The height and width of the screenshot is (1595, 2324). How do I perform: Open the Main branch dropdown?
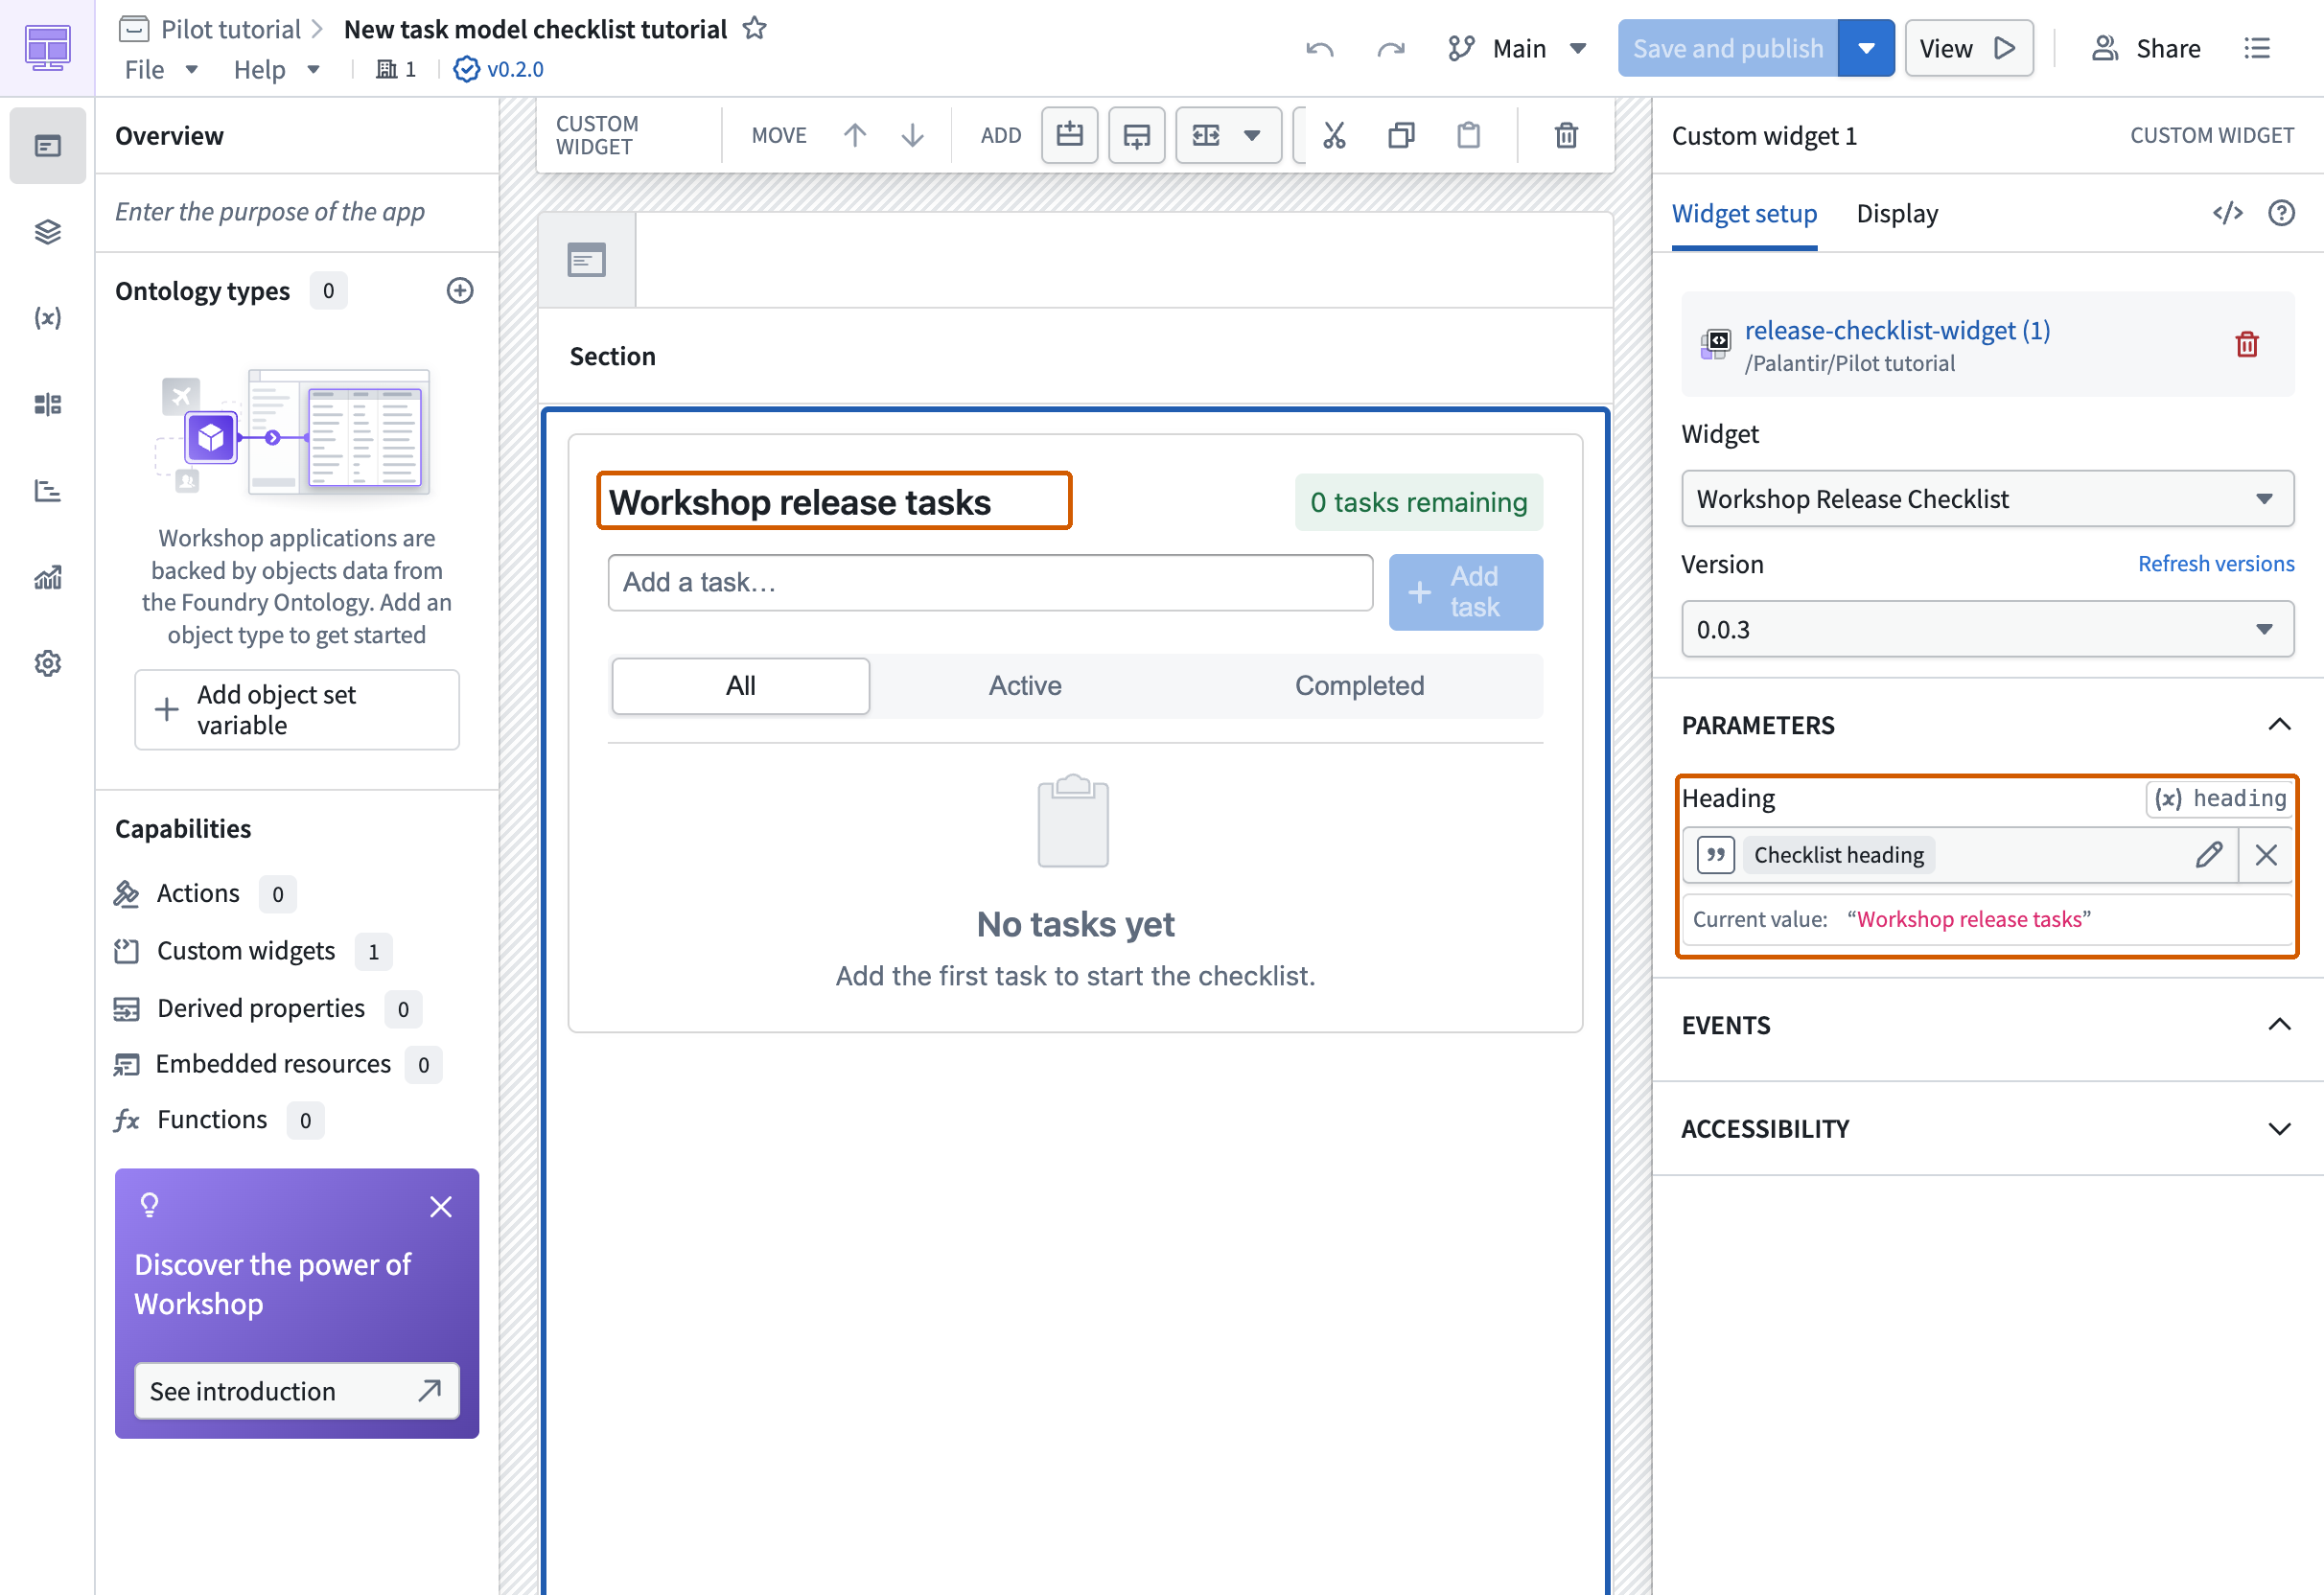(1516, 48)
